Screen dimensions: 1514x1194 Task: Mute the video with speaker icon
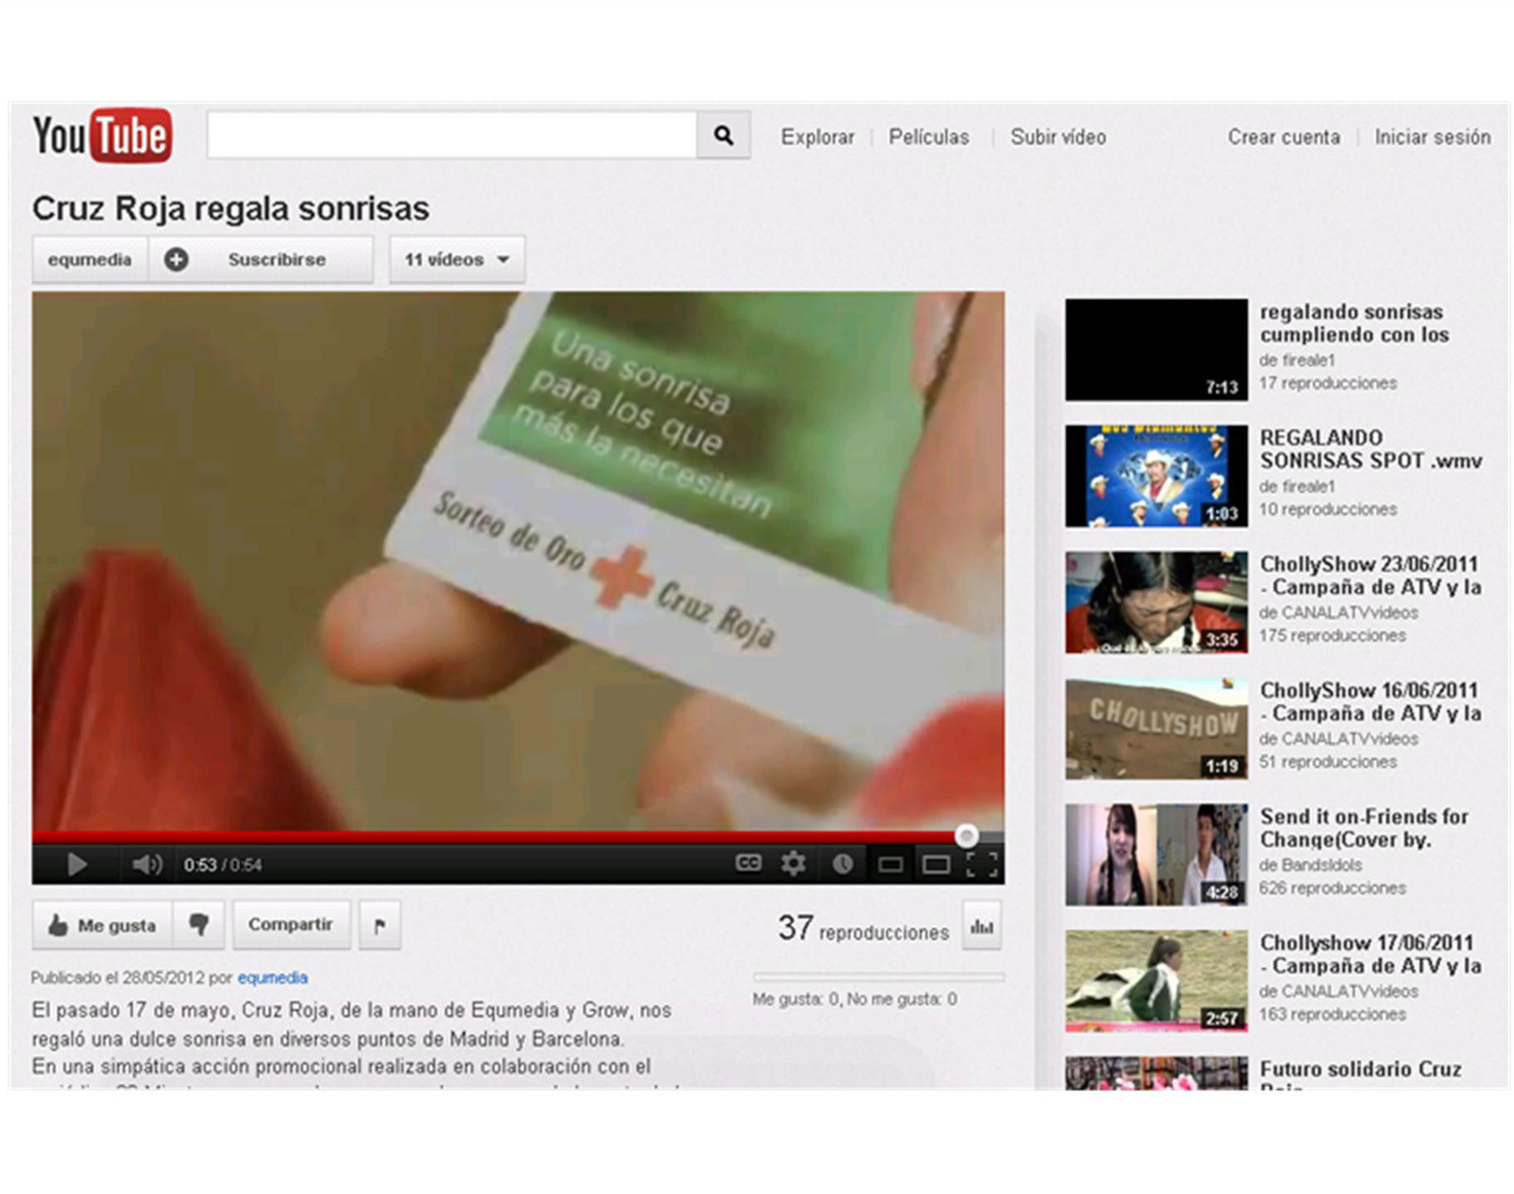146,865
